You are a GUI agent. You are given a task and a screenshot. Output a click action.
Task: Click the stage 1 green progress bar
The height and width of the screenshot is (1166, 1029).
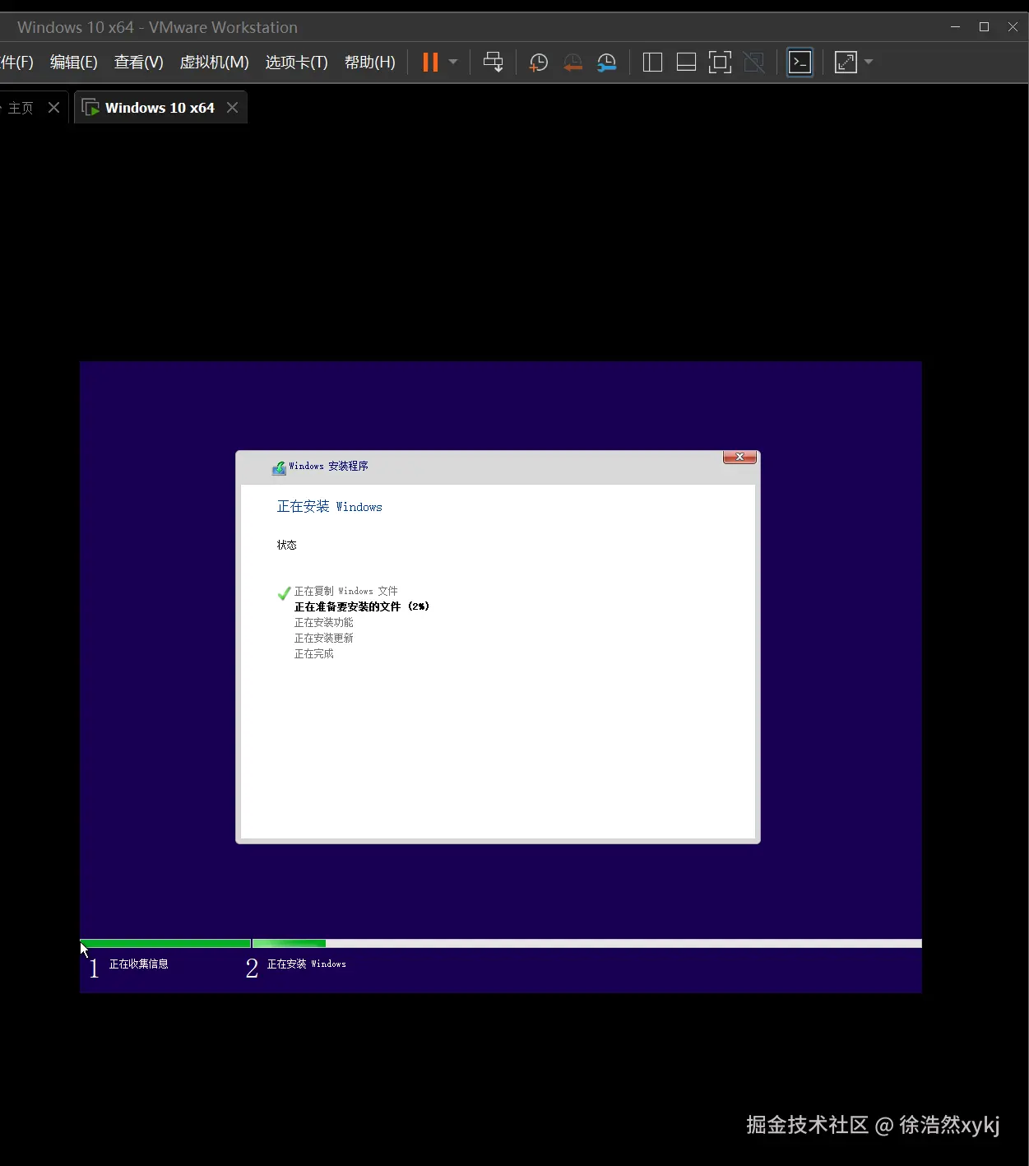165,944
